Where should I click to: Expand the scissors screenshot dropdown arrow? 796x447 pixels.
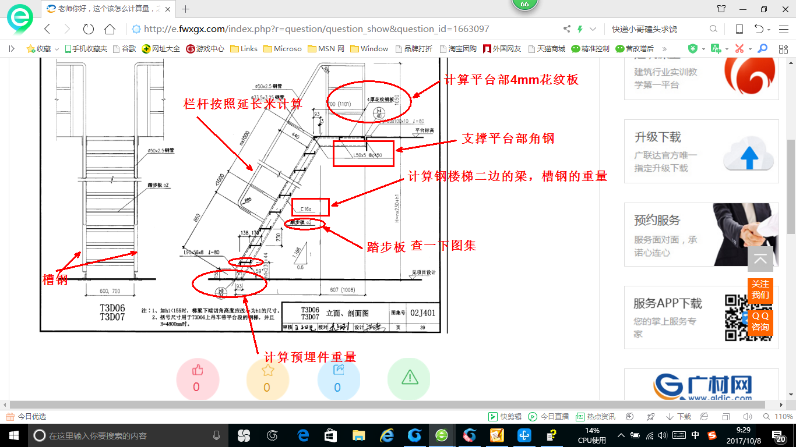(750, 49)
